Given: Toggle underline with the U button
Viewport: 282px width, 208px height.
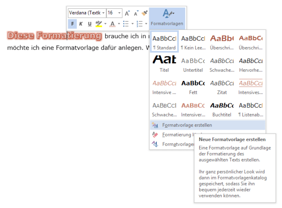Looking at the screenshot, I should [89, 24].
